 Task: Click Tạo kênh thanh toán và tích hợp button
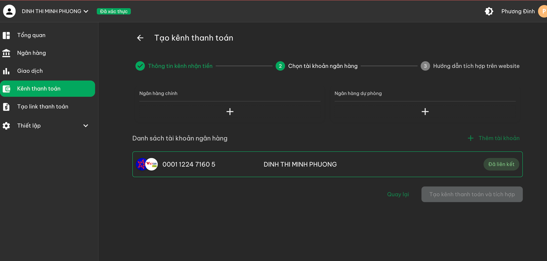(472, 194)
